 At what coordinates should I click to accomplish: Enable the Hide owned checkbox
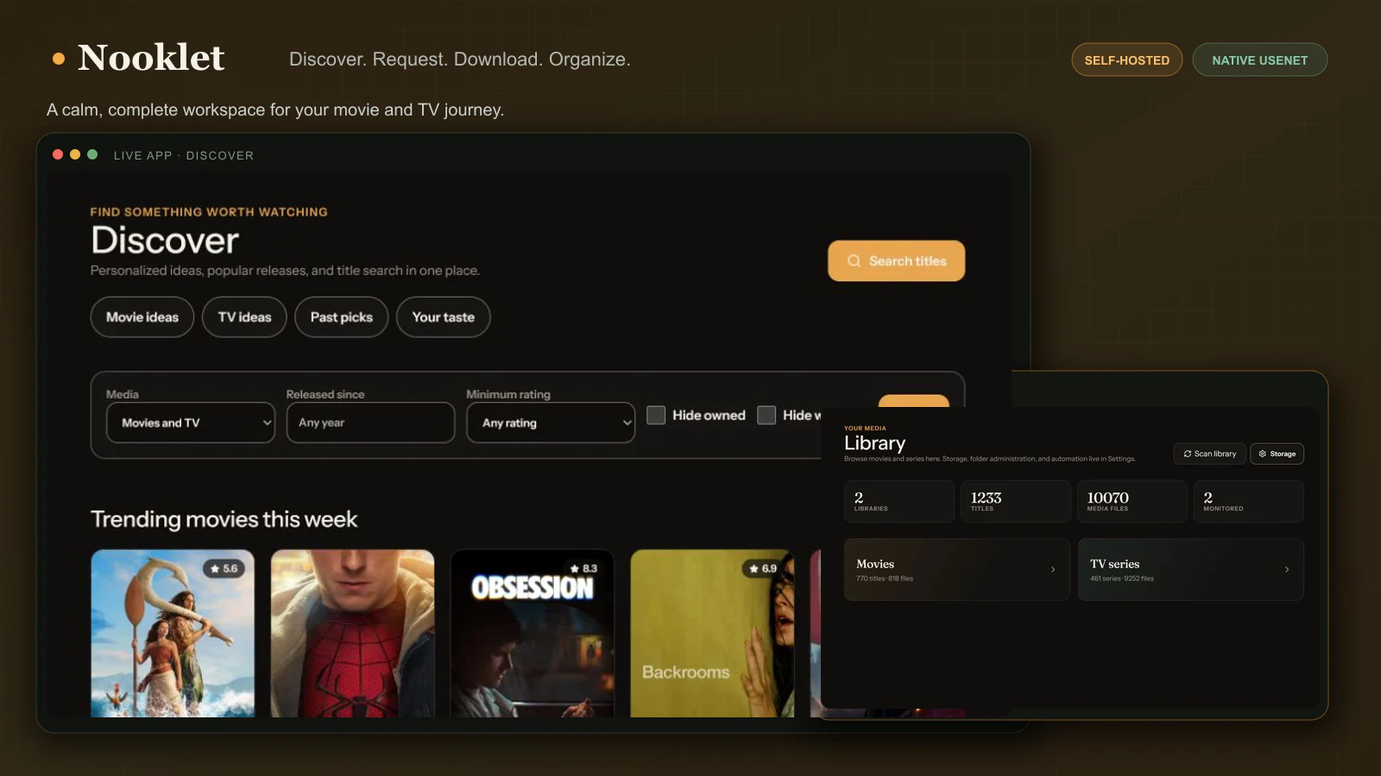656,415
